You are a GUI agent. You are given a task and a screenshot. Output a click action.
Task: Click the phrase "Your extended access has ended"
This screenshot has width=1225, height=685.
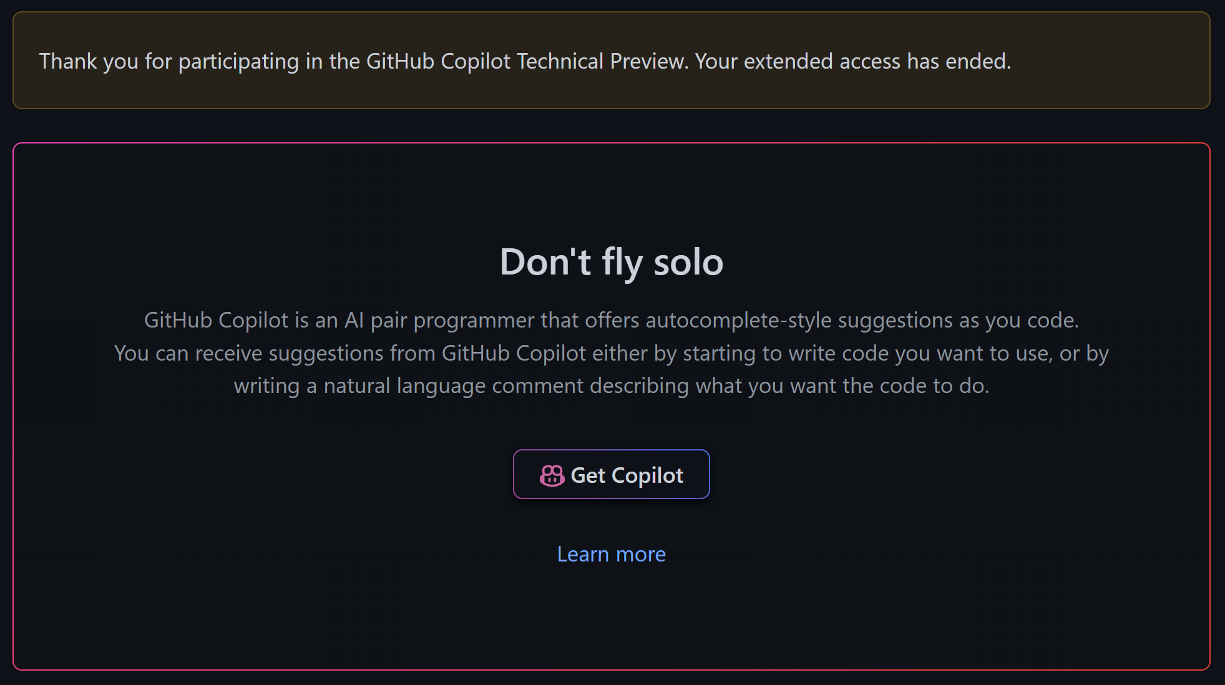852,61
